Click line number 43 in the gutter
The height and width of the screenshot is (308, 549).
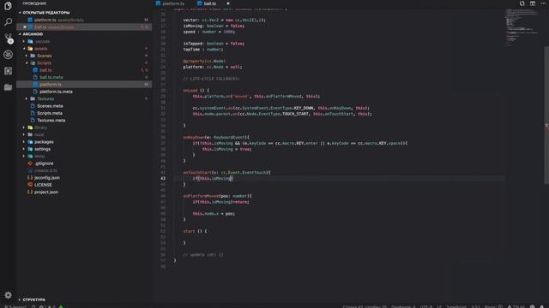coord(163,179)
